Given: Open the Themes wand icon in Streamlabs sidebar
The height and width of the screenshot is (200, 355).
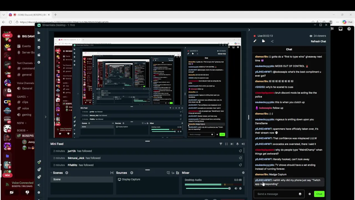Looking at the screenshot, I should (x=39, y=40).
